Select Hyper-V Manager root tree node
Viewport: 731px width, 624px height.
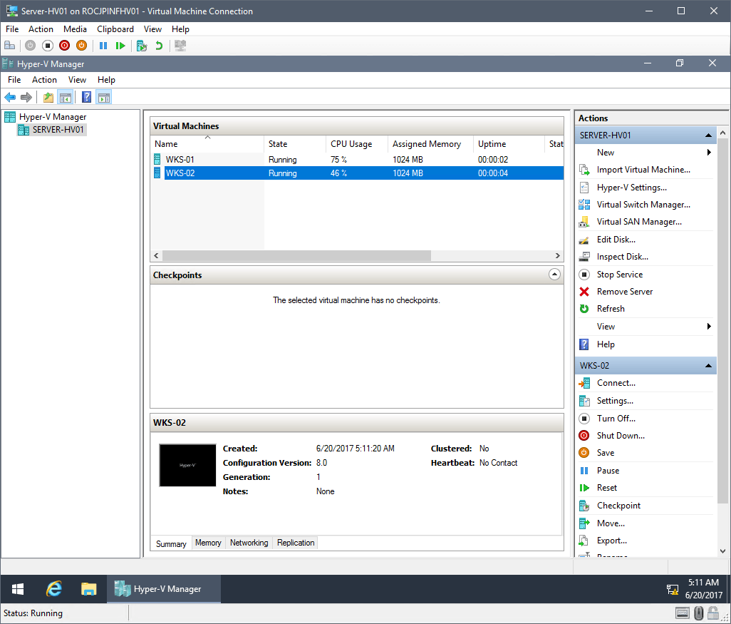pyautogui.click(x=53, y=117)
